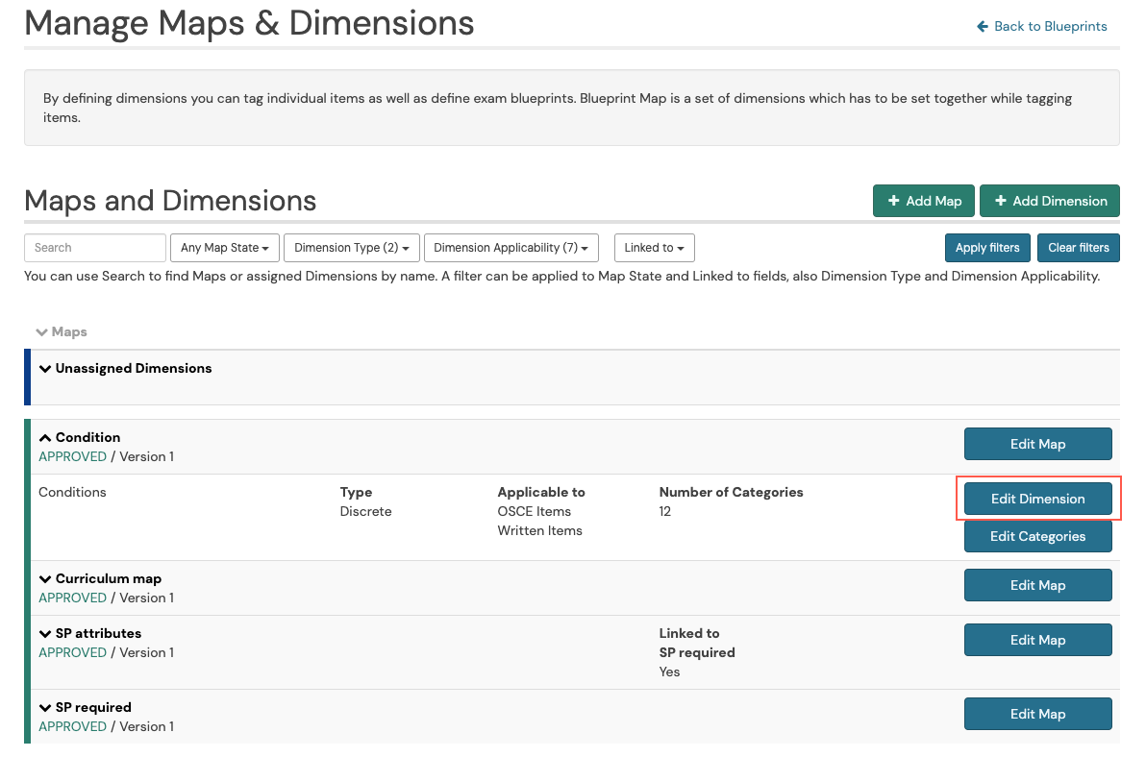Click the Apply filters button
Viewport: 1146px width, 757px height.
click(x=987, y=247)
